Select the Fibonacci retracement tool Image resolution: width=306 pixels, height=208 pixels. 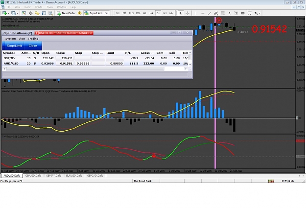(x=223, y=13)
